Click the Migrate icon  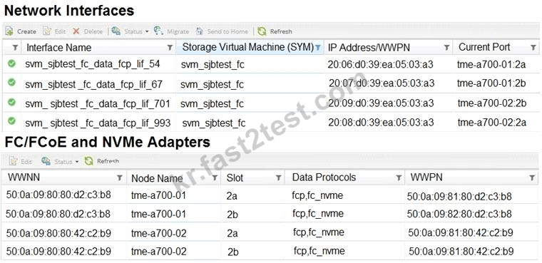158,31
